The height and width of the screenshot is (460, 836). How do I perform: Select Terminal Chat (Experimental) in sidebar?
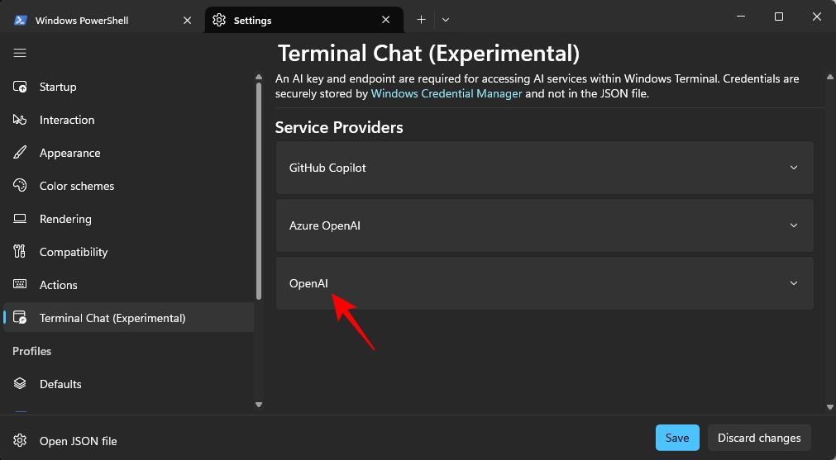(112, 318)
